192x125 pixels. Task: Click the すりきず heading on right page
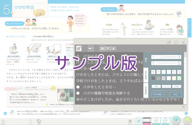[x=109, y=25]
